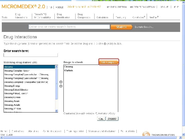This screenshot has height=139, width=185.
Task: Click the Contact us footer link
Action: pyautogui.click(x=18, y=131)
